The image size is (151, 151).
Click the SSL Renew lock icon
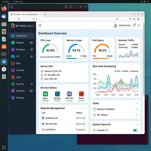pyautogui.click(x=94, y=115)
